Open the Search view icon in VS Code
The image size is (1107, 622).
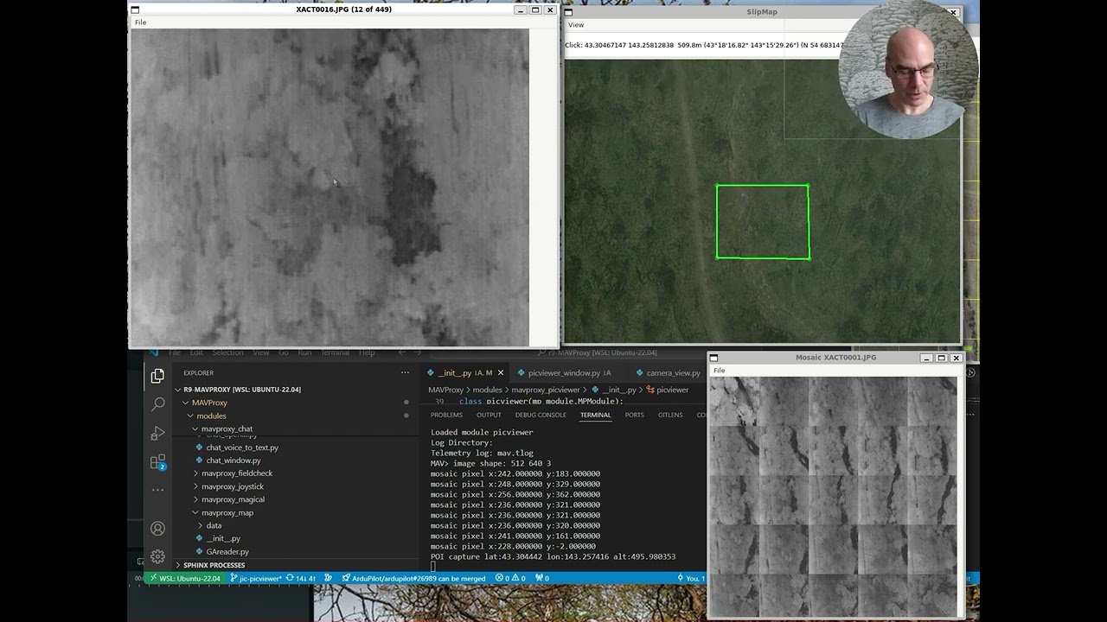(x=157, y=404)
